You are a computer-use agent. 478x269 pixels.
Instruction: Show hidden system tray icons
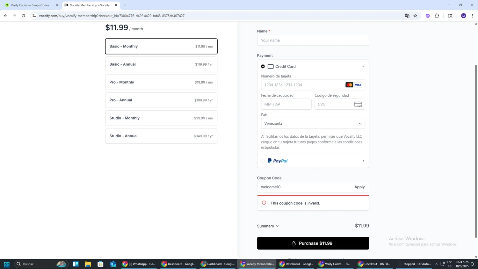click(x=437, y=264)
